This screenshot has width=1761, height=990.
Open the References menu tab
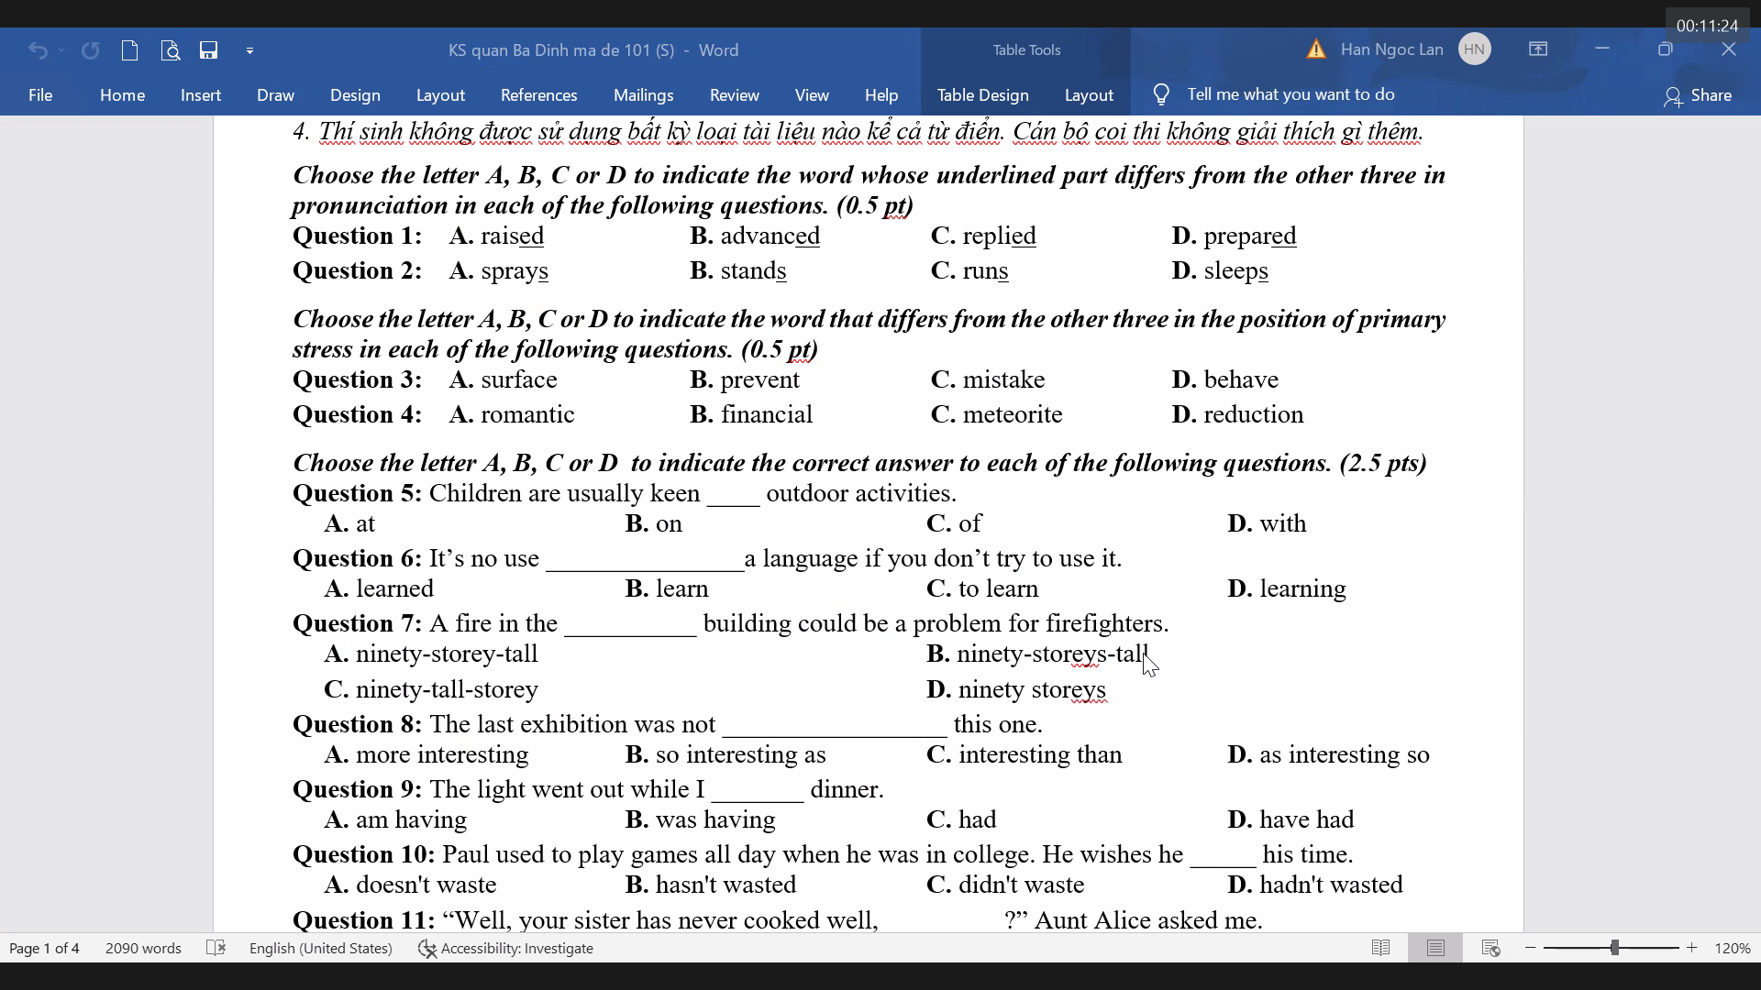pyautogui.click(x=538, y=94)
